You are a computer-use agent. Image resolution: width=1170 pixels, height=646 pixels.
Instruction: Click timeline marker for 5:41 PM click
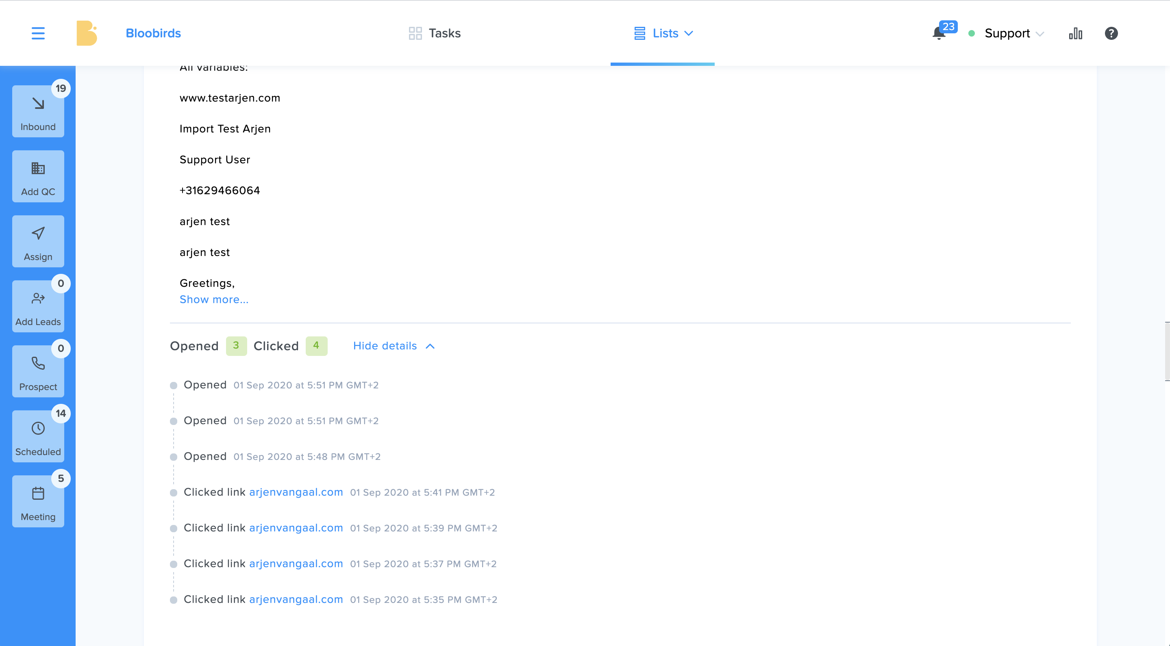174,492
